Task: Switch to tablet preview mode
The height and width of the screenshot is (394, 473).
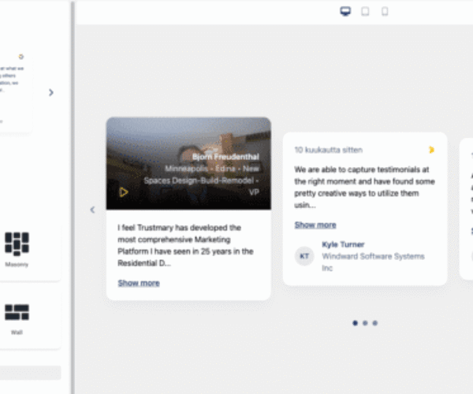Action: pos(365,12)
